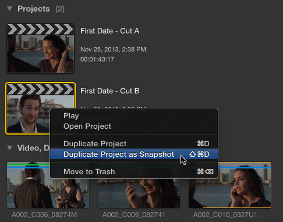
Task: Select clip A002_C009_082741 thumbnail
Action: (139, 193)
